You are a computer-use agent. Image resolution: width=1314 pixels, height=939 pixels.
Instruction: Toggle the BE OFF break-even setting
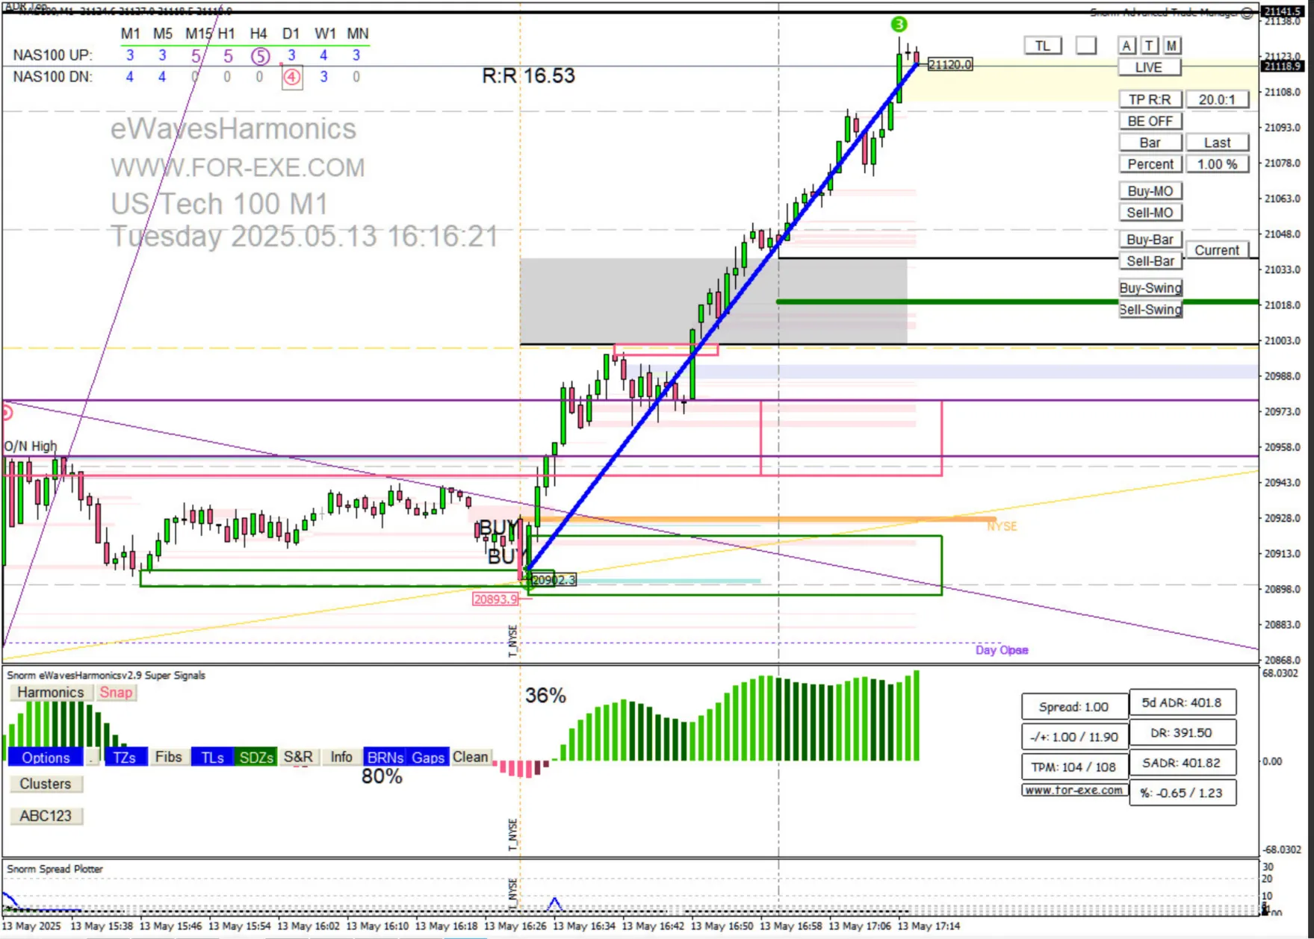click(1149, 120)
